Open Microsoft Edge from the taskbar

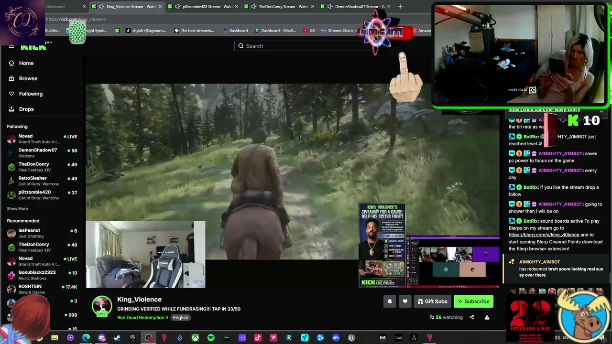[x=86, y=338]
